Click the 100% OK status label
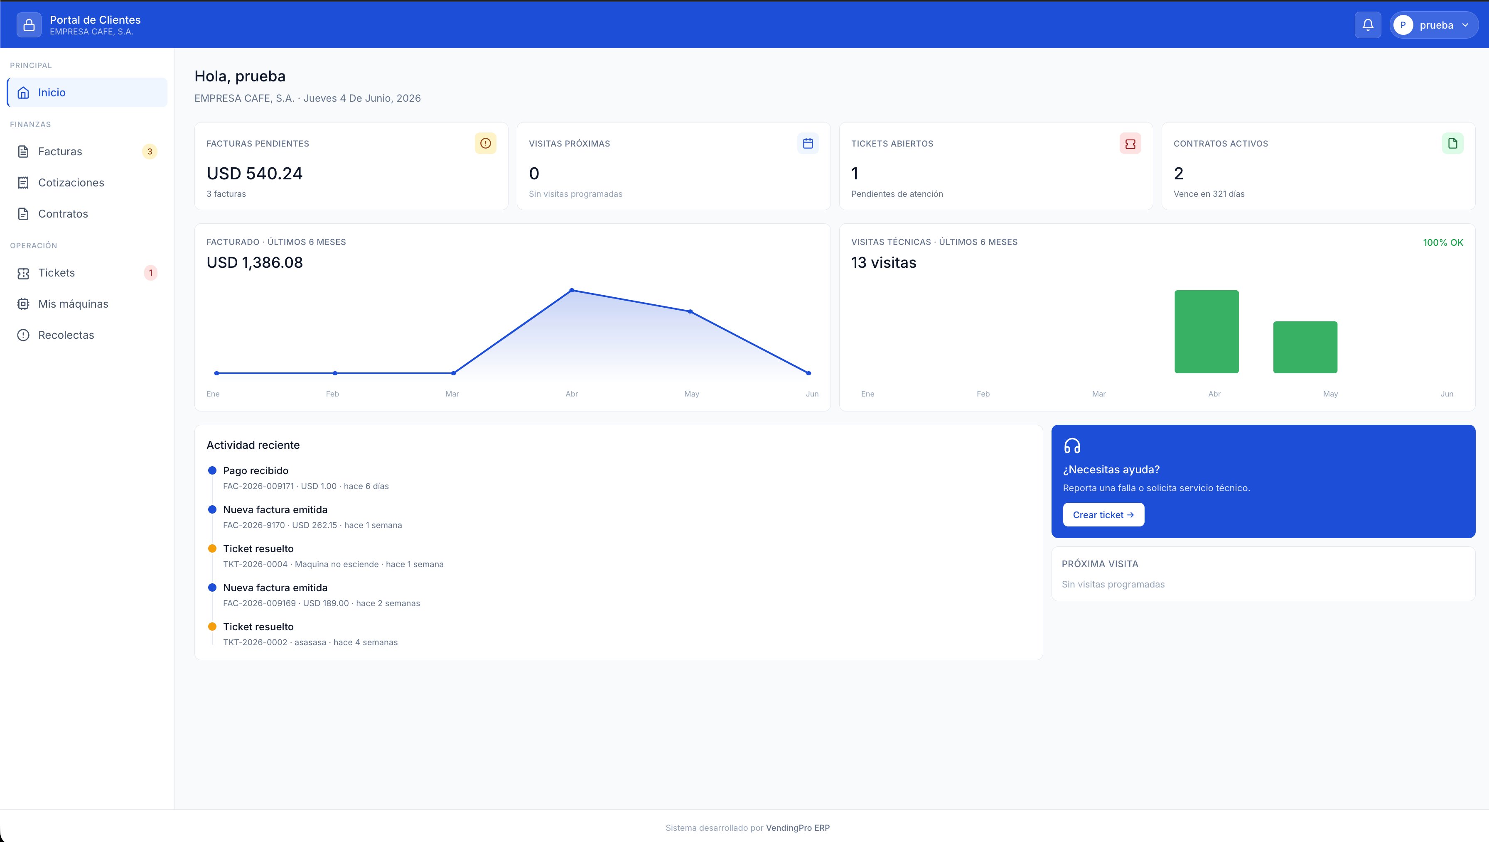The image size is (1489, 842). (x=1443, y=243)
